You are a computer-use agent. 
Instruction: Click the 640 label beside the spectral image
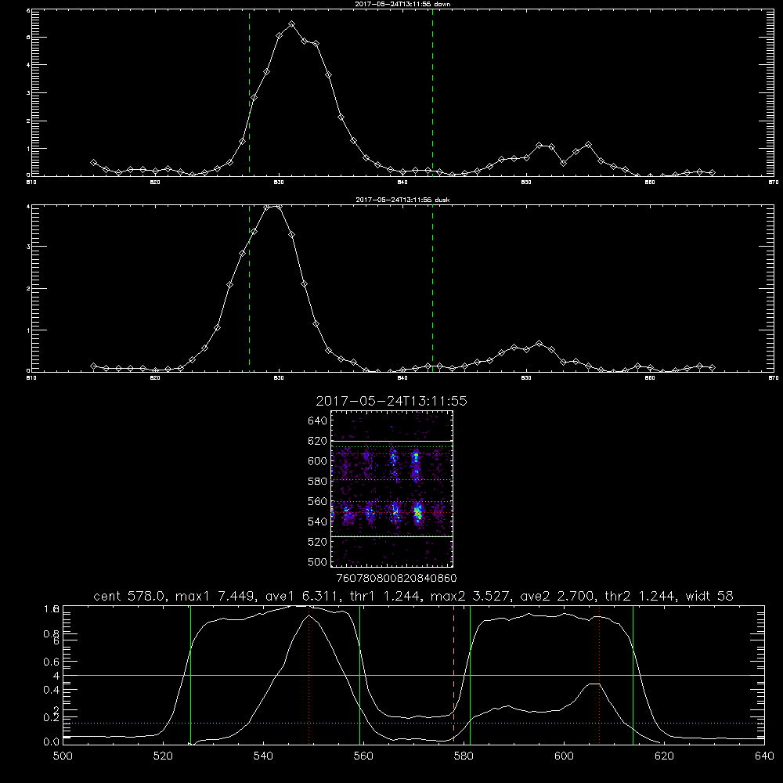click(318, 420)
